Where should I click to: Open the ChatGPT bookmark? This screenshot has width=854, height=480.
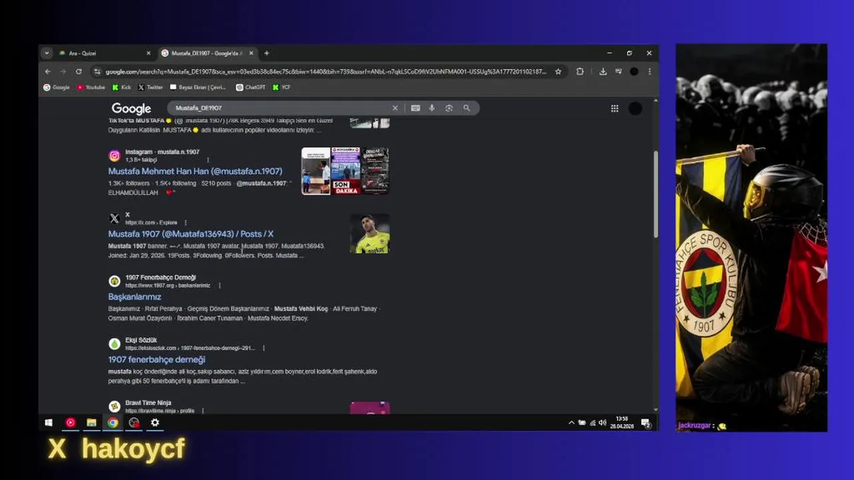(251, 87)
